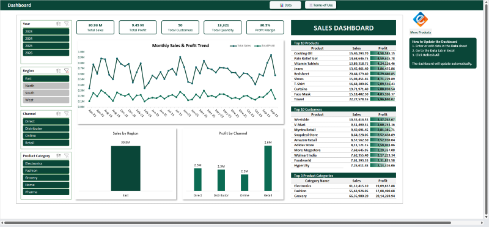Select the Total Profit KPI card
Viewport: 489px width, 227px height.
pyautogui.click(x=138, y=28)
